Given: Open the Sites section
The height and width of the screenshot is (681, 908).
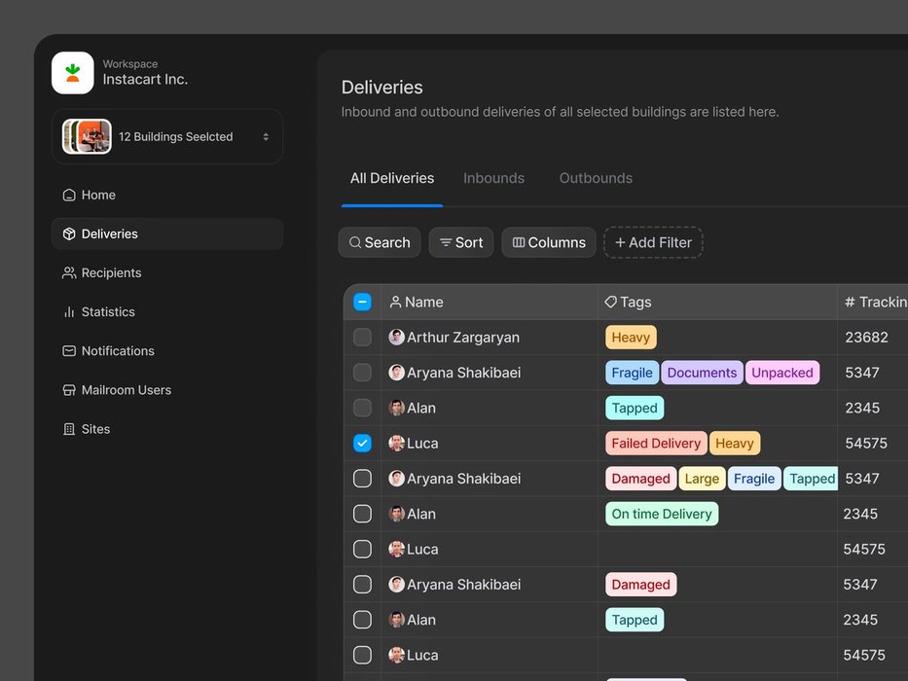Looking at the screenshot, I should click(x=94, y=429).
